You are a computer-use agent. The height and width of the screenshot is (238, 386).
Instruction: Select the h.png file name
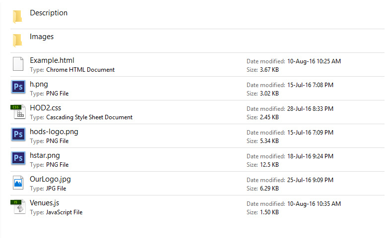[39, 84]
